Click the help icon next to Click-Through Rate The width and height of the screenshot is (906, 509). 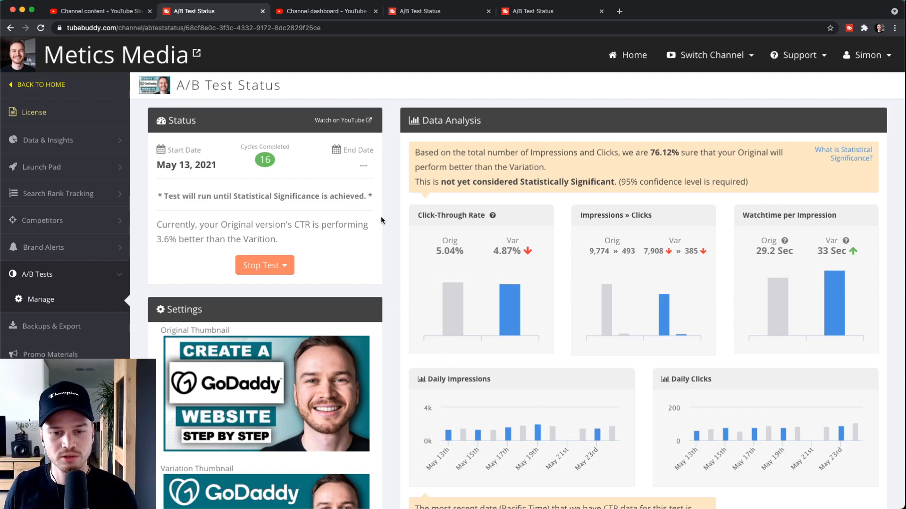(x=493, y=215)
